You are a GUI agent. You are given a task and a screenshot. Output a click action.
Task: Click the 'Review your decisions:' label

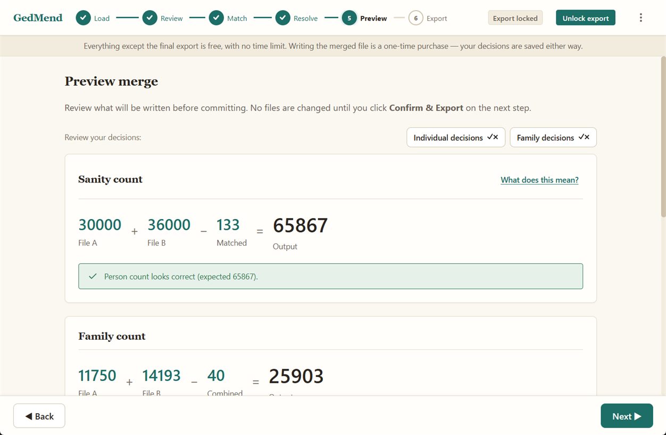(103, 137)
